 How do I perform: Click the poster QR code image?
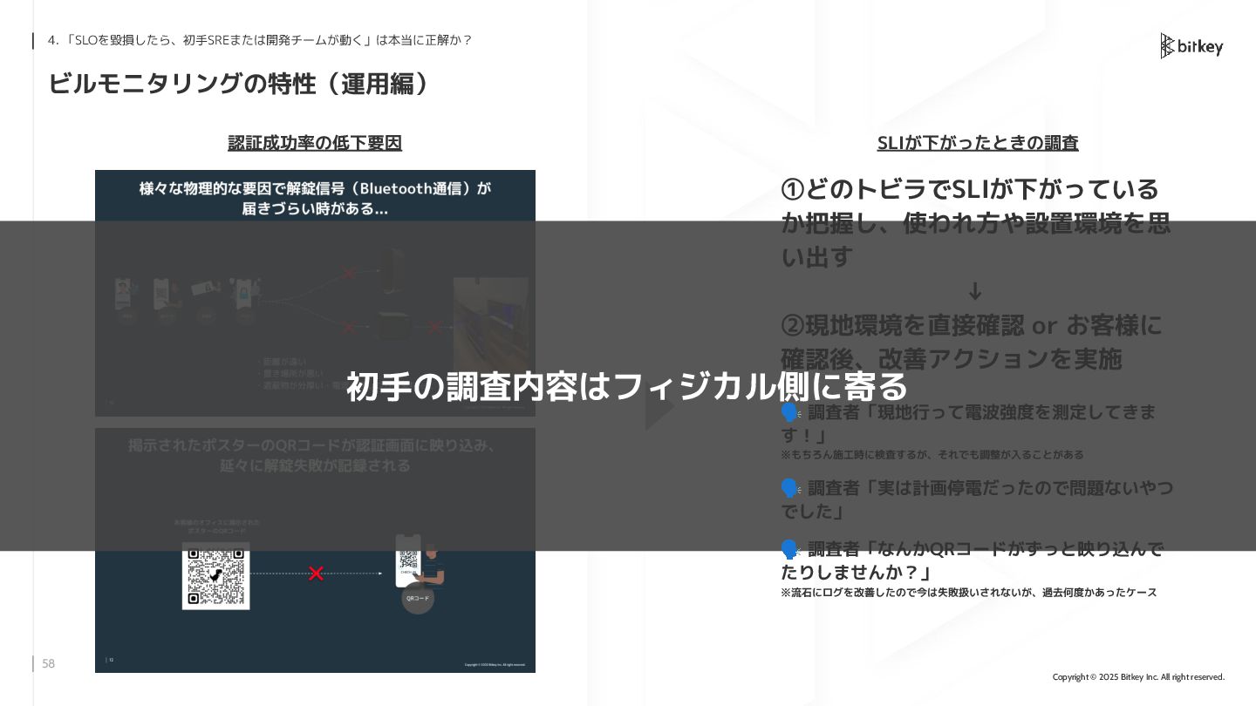click(215, 575)
